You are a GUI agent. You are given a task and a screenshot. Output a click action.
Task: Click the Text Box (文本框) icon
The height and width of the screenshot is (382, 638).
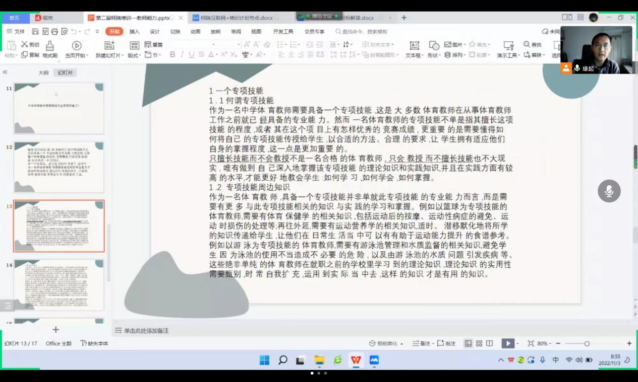coord(414,46)
